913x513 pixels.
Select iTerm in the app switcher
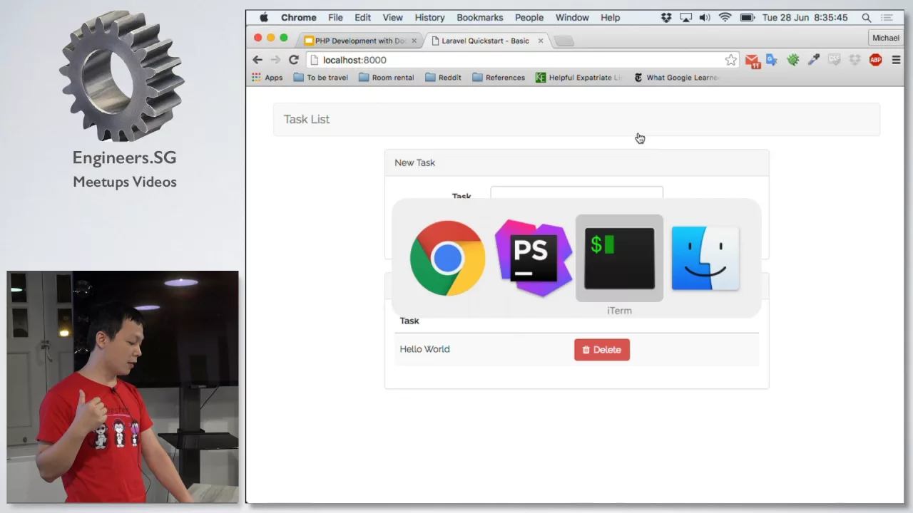(x=619, y=258)
